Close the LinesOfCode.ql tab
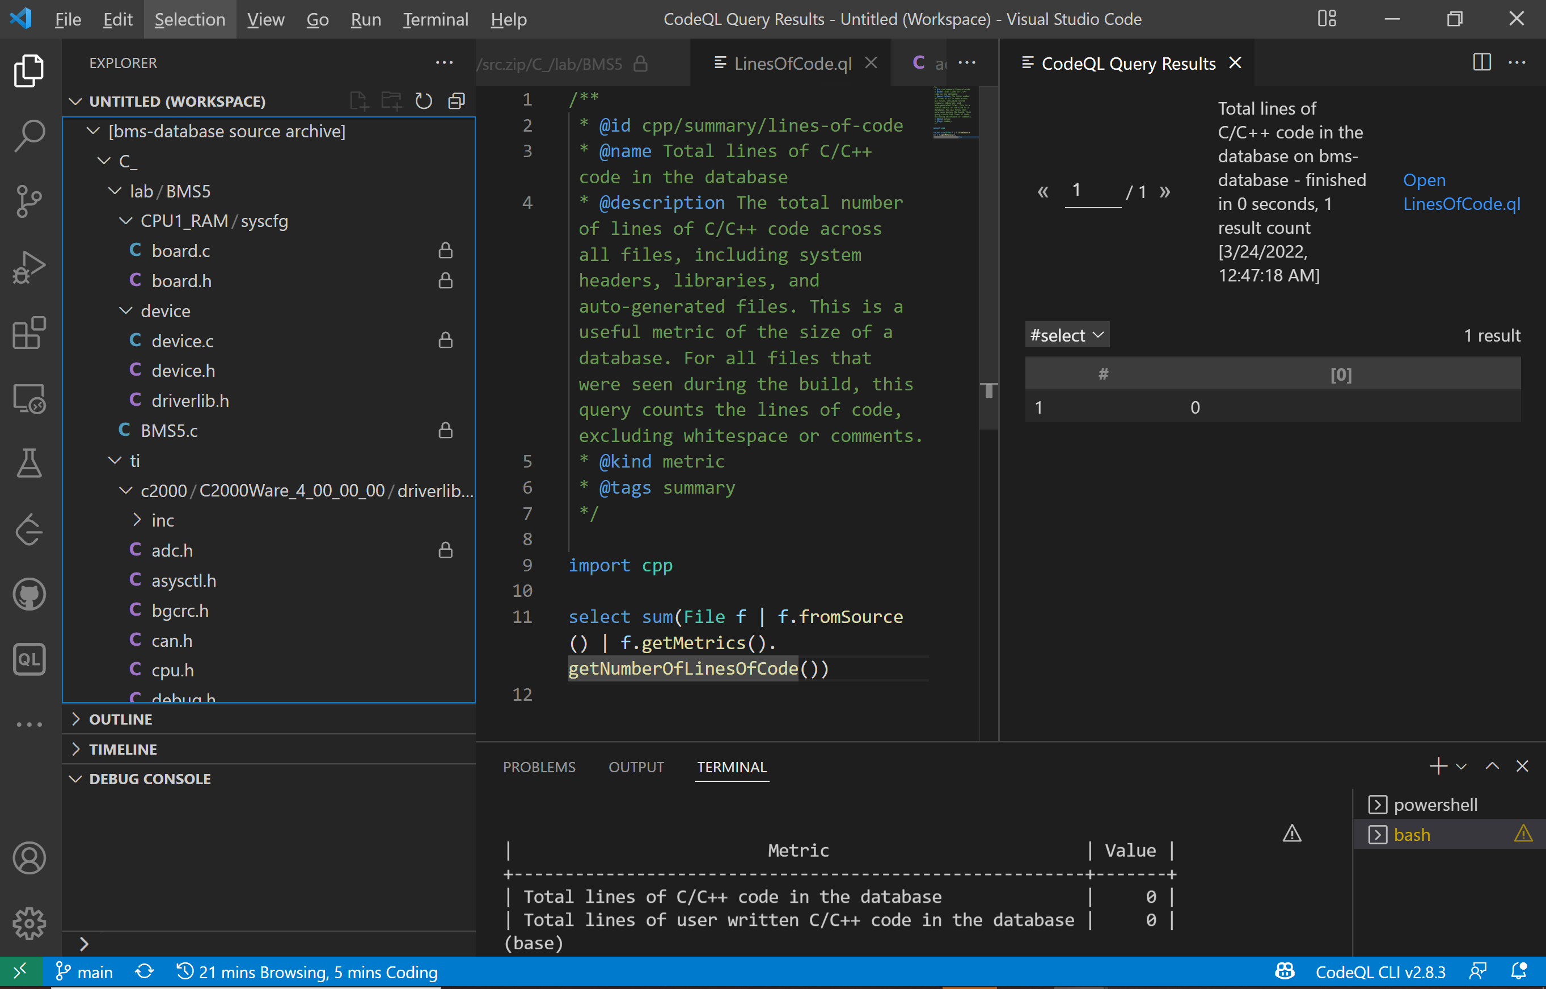Image resolution: width=1546 pixels, height=989 pixels. tap(871, 63)
